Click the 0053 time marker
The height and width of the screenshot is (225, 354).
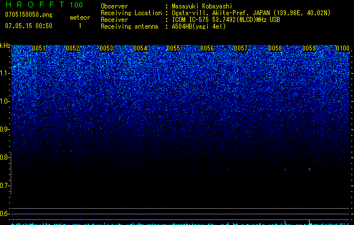coord(106,48)
